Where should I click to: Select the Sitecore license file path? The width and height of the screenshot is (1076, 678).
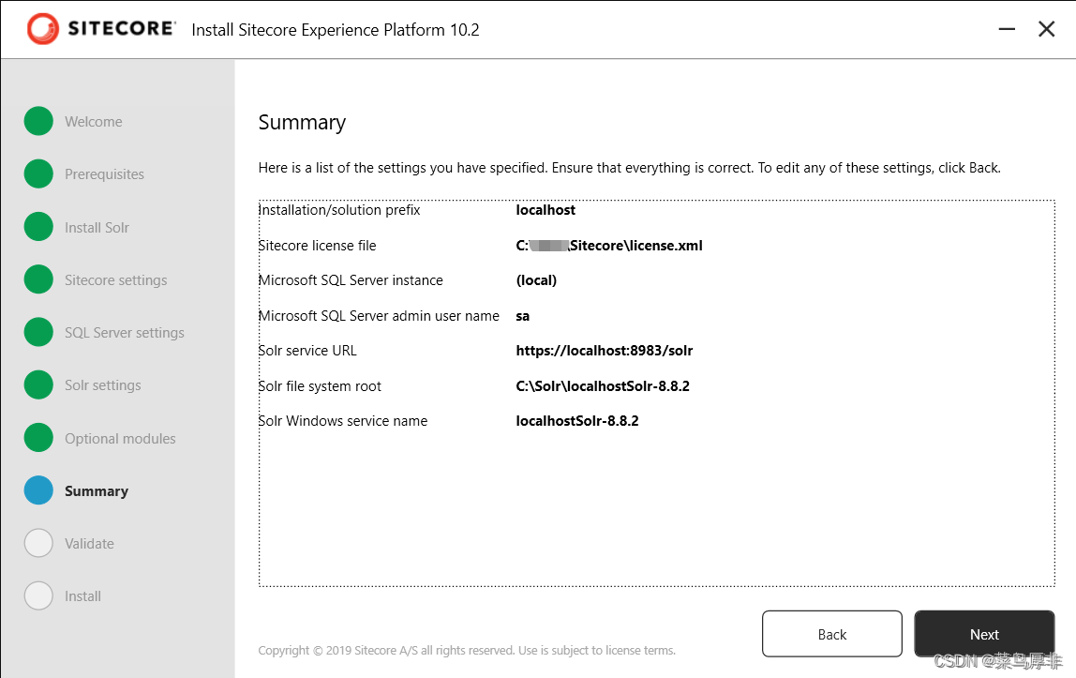(608, 246)
